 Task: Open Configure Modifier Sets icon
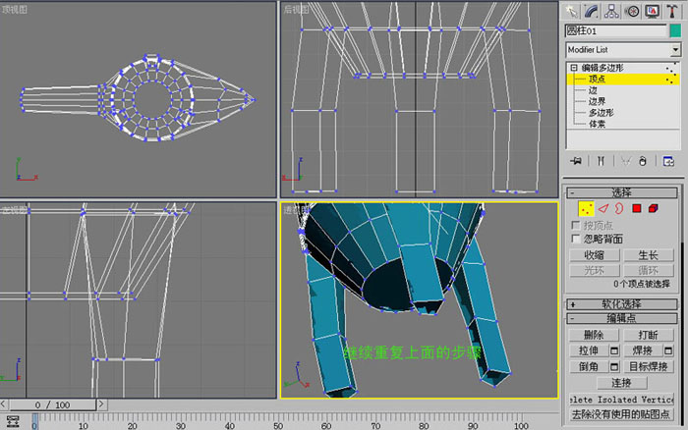click(x=668, y=161)
